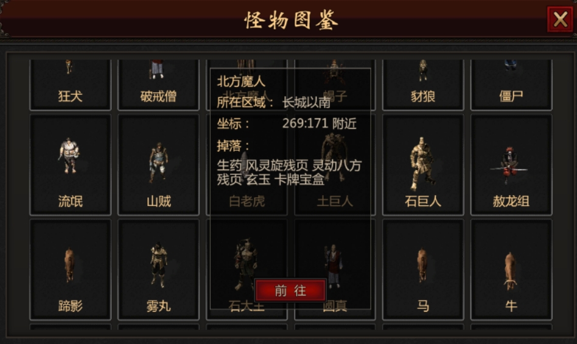This screenshot has height=344, width=577.
Task: Select the 石巨人 stone giant card
Action: pyautogui.click(x=423, y=165)
